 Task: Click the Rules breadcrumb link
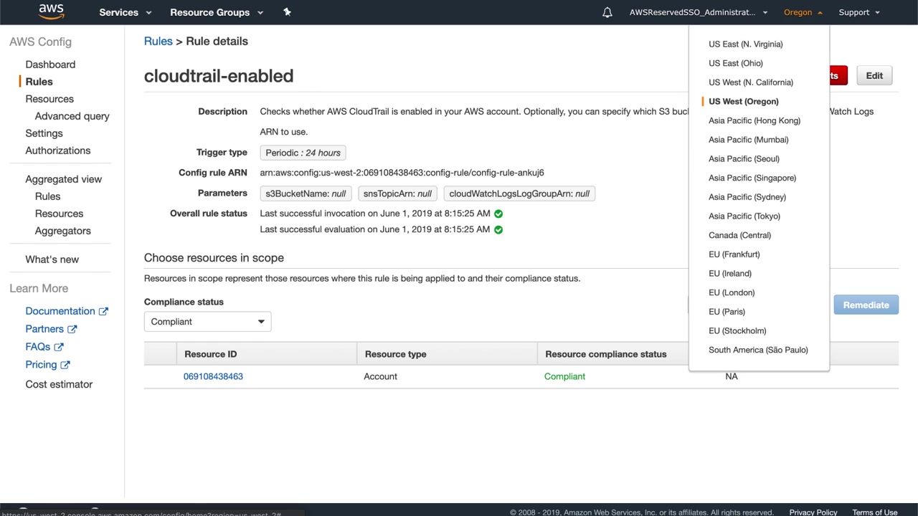click(158, 42)
